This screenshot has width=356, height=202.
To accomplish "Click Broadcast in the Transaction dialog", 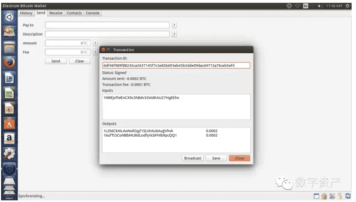I will tap(193, 158).
